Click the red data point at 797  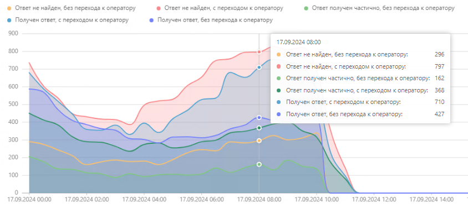(259, 52)
